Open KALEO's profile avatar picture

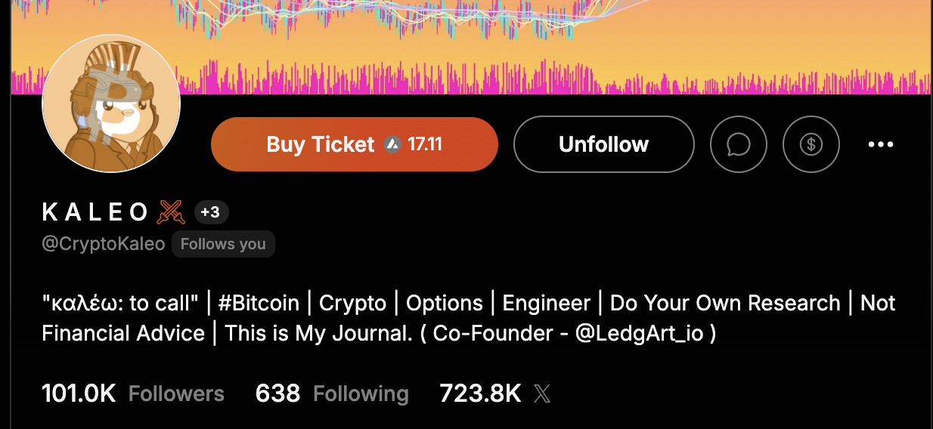pyautogui.click(x=111, y=103)
